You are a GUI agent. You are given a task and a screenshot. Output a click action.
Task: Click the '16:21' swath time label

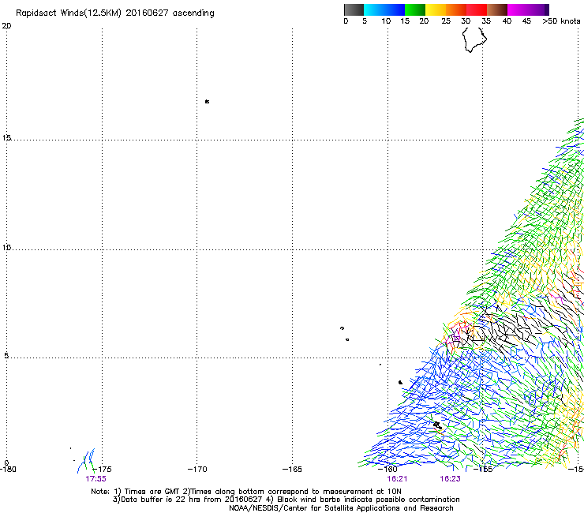coord(397,479)
